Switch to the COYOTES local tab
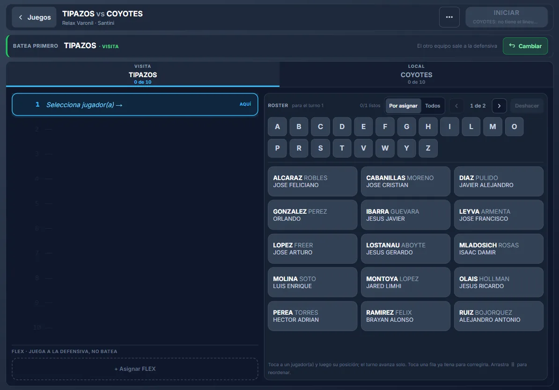Viewport: 559px width, 390px height. point(416,74)
